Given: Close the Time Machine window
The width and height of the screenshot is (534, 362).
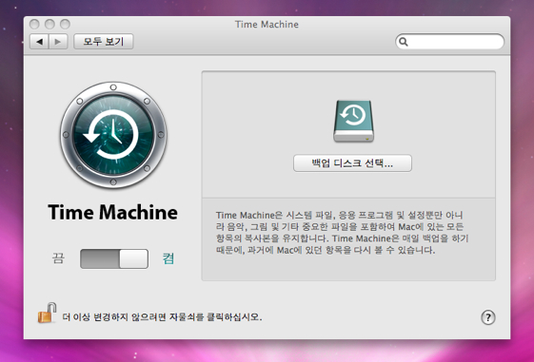Looking at the screenshot, I should pos(34,24).
